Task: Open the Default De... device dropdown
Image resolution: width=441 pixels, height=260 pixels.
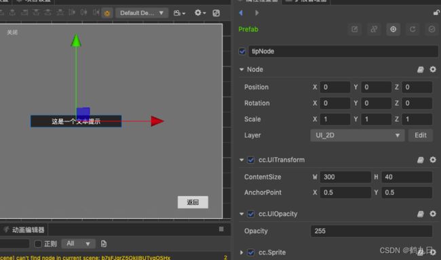Action: (x=142, y=13)
